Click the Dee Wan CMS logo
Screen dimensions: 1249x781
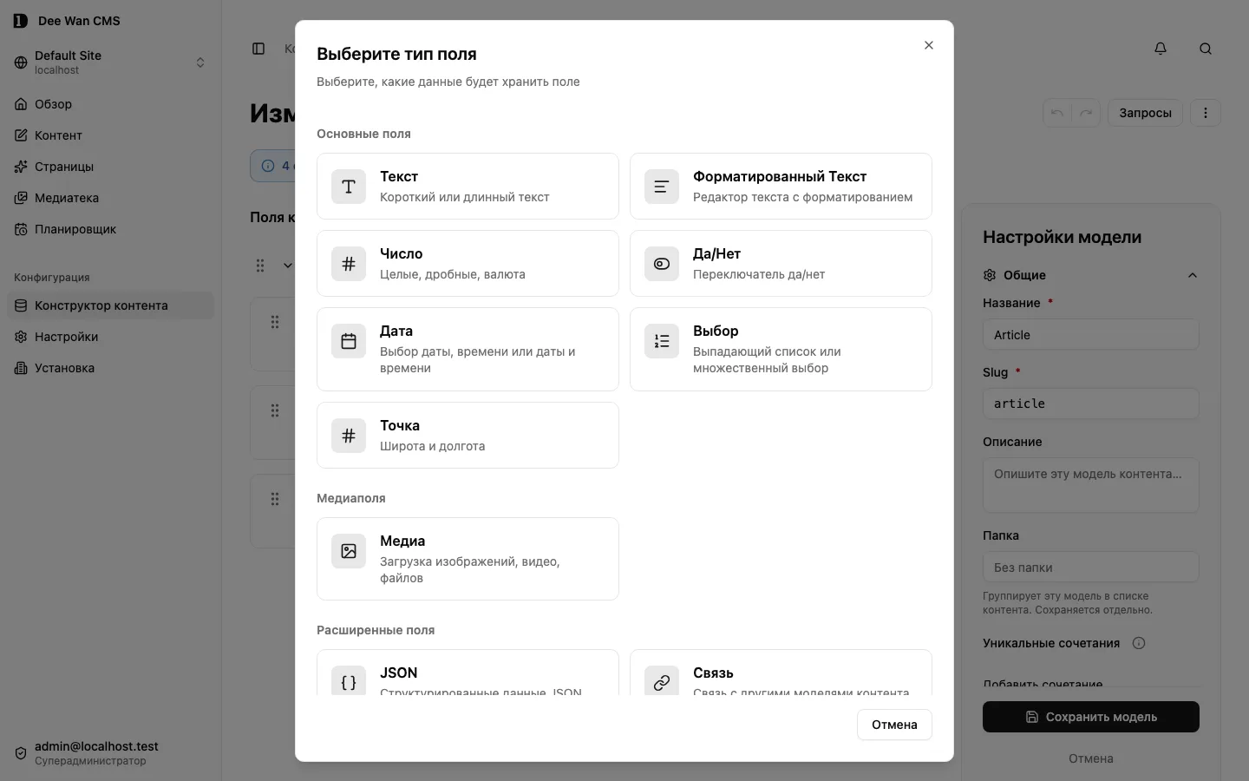pos(20,21)
